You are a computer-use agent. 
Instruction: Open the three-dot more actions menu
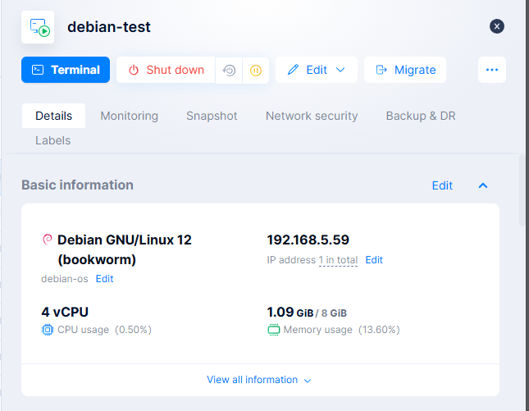tap(492, 70)
